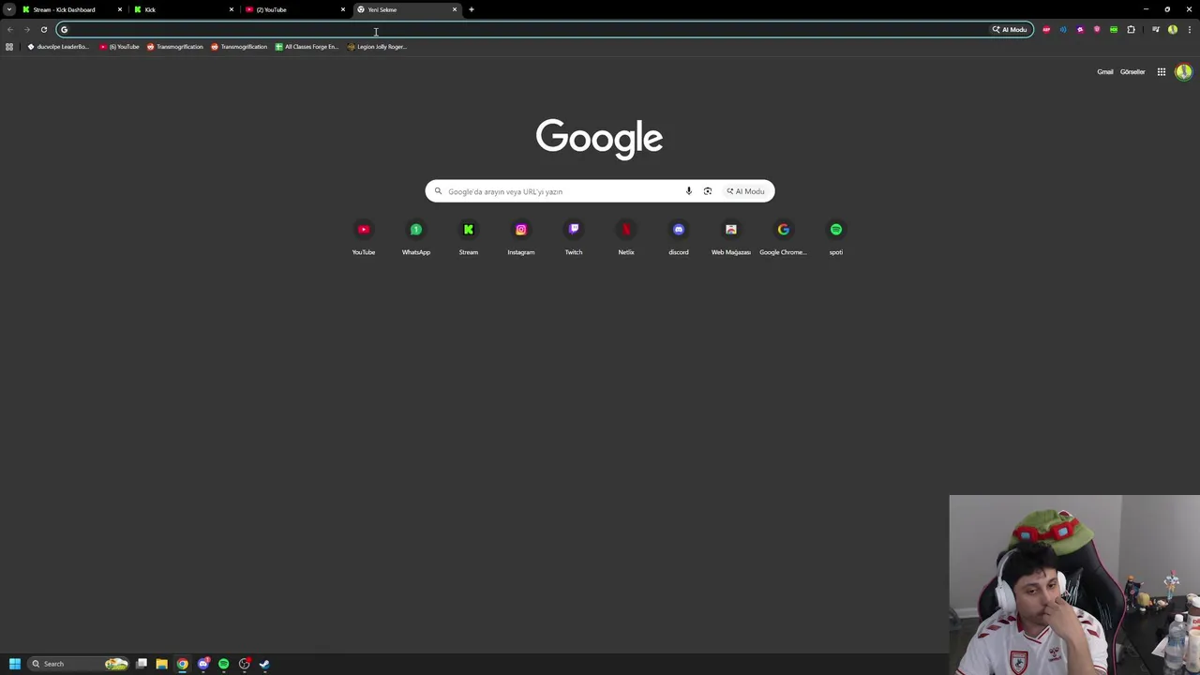The image size is (1200, 675).
Task: Open Legion Jolly Roger... bookmark
Action: pyautogui.click(x=377, y=46)
